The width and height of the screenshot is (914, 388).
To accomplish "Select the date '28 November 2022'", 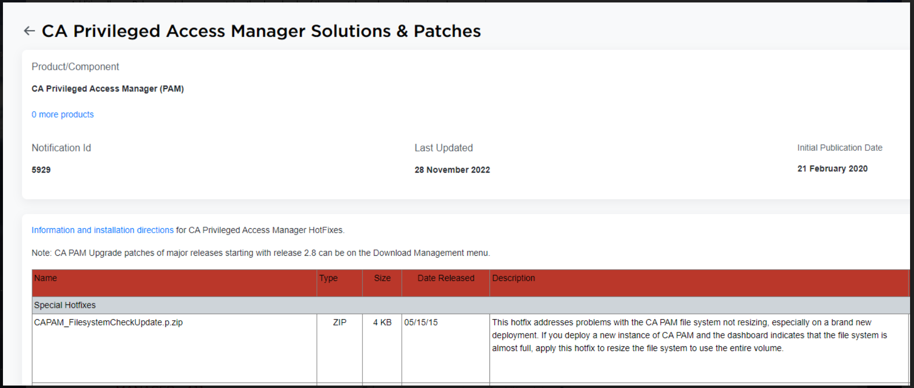I will coord(452,170).
